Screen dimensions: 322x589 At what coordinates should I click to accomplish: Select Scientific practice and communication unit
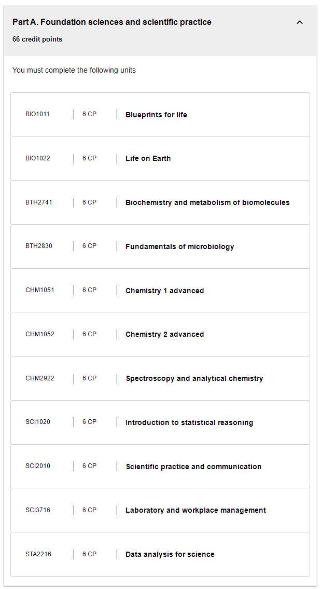click(160, 466)
